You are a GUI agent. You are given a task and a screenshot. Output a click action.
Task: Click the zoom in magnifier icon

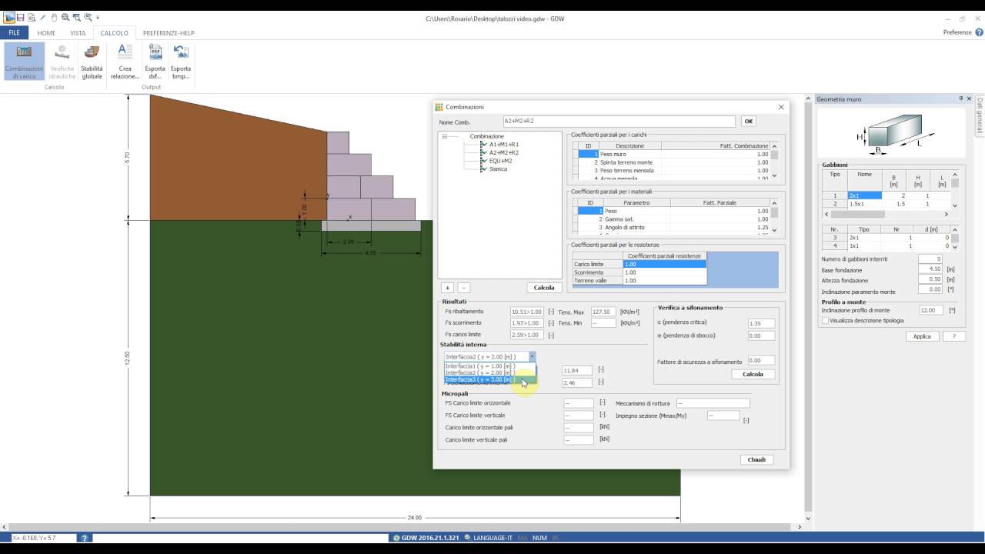[65, 17]
